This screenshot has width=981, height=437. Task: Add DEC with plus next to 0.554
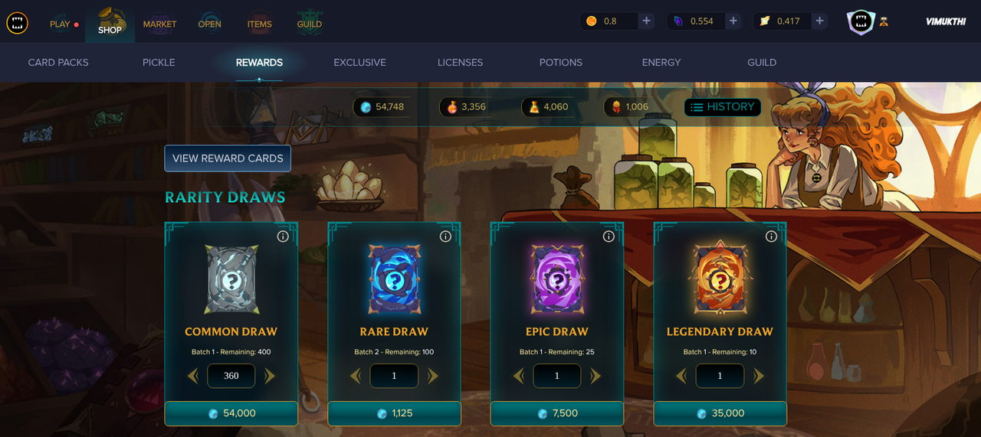[733, 21]
